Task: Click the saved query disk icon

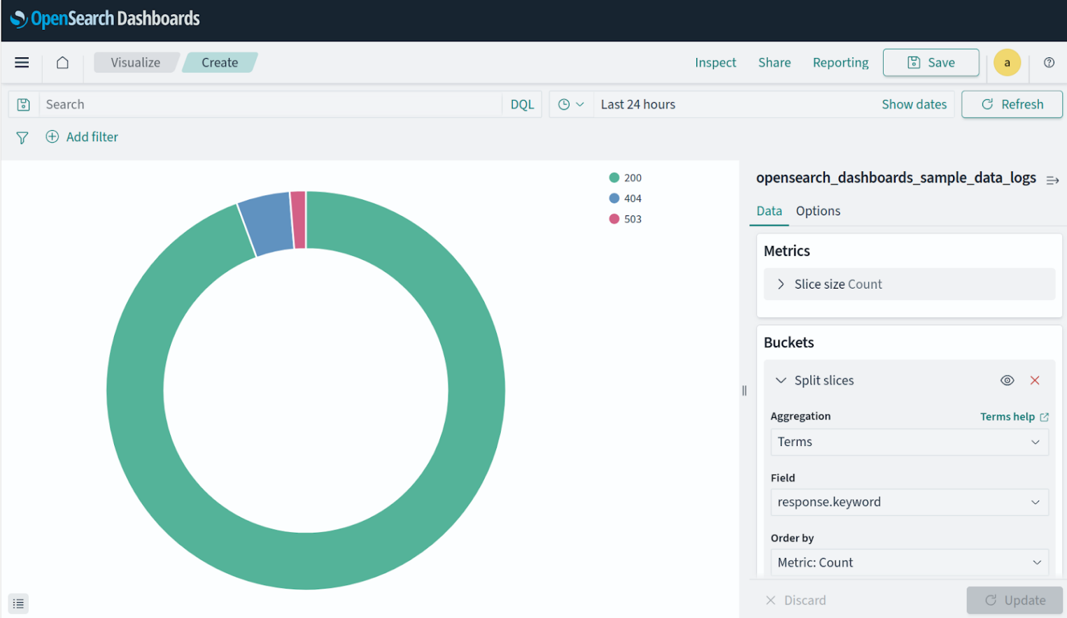Action: point(24,105)
